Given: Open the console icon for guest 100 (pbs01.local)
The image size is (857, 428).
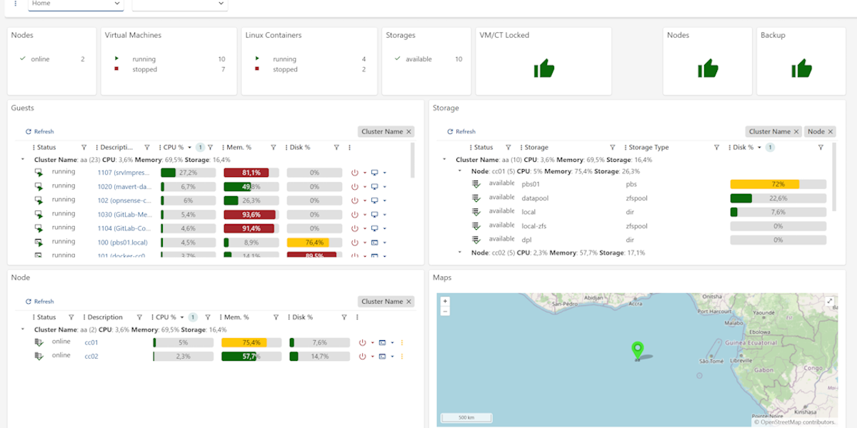Looking at the screenshot, I should coord(374,243).
